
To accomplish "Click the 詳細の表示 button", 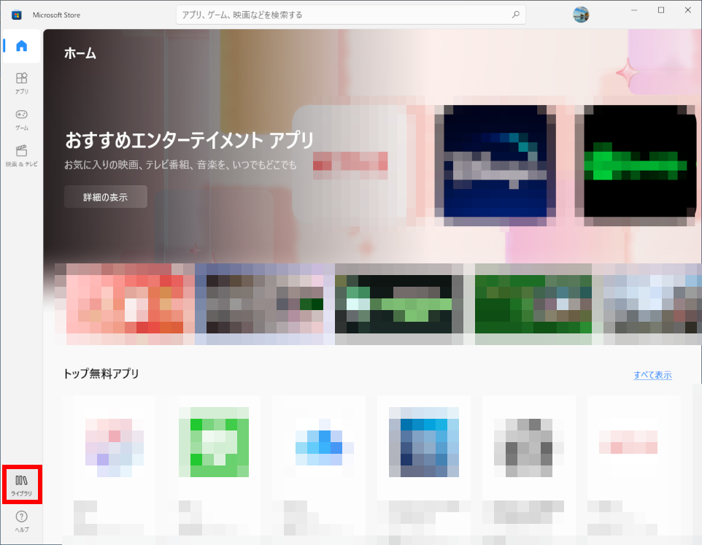I will pyautogui.click(x=106, y=197).
